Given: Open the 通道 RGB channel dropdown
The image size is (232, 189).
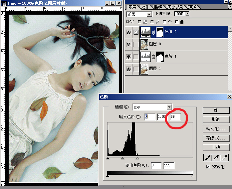Looking at the screenshot, I should click(169, 107).
